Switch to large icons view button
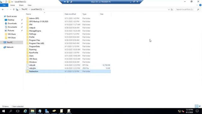Screen dimensions: 202x114 [200, 106]
